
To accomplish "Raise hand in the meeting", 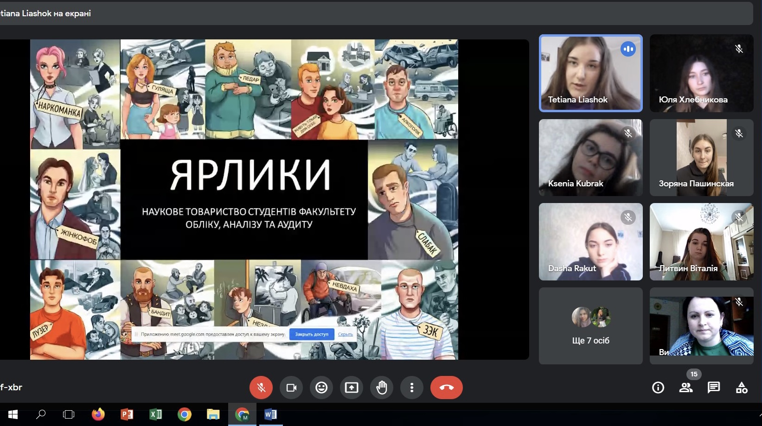I will pyautogui.click(x=382, y=388).
